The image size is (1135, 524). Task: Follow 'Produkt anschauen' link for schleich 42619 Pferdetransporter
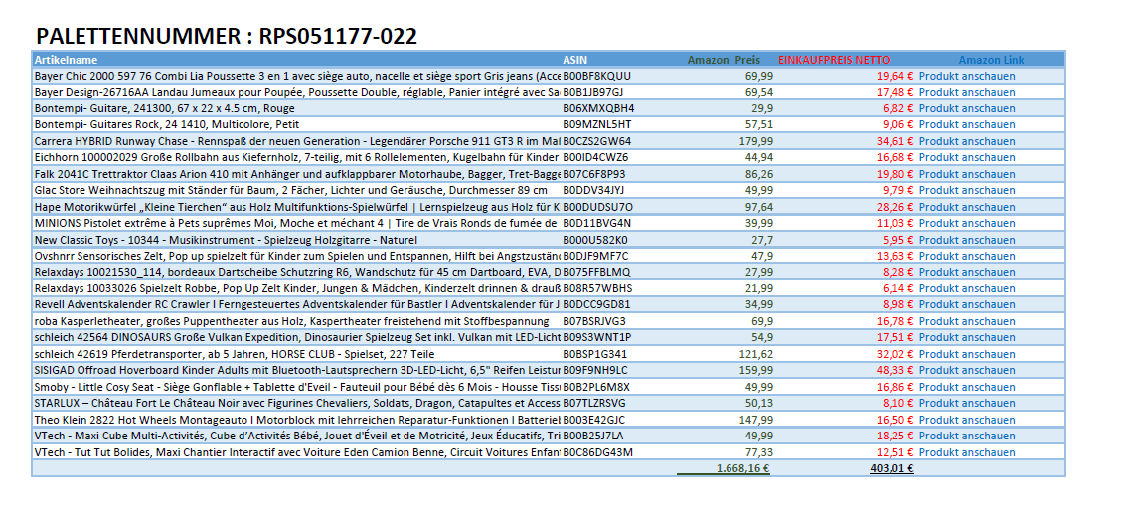tap(966, 354)
